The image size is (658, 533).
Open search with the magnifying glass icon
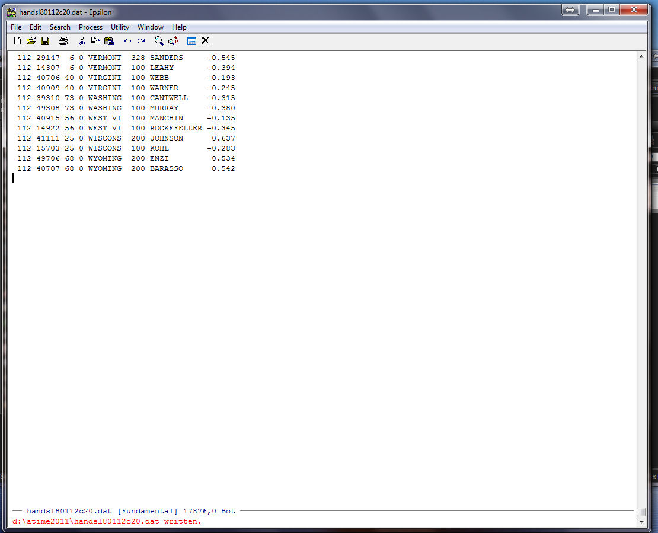pyautogui.click(x=159, y=41)
